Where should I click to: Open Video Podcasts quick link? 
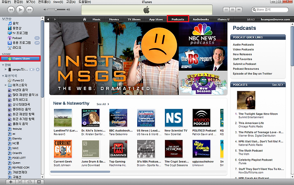(243, 49)
